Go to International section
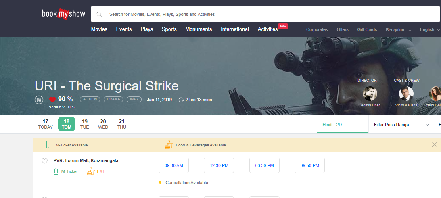 coord(235,29)
